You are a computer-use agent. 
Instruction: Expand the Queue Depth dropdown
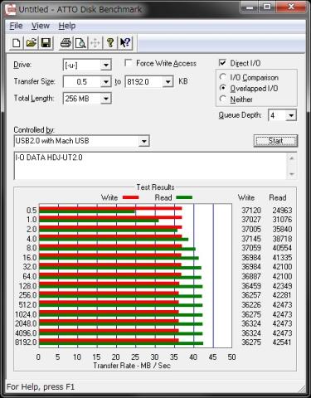point(291,115)
